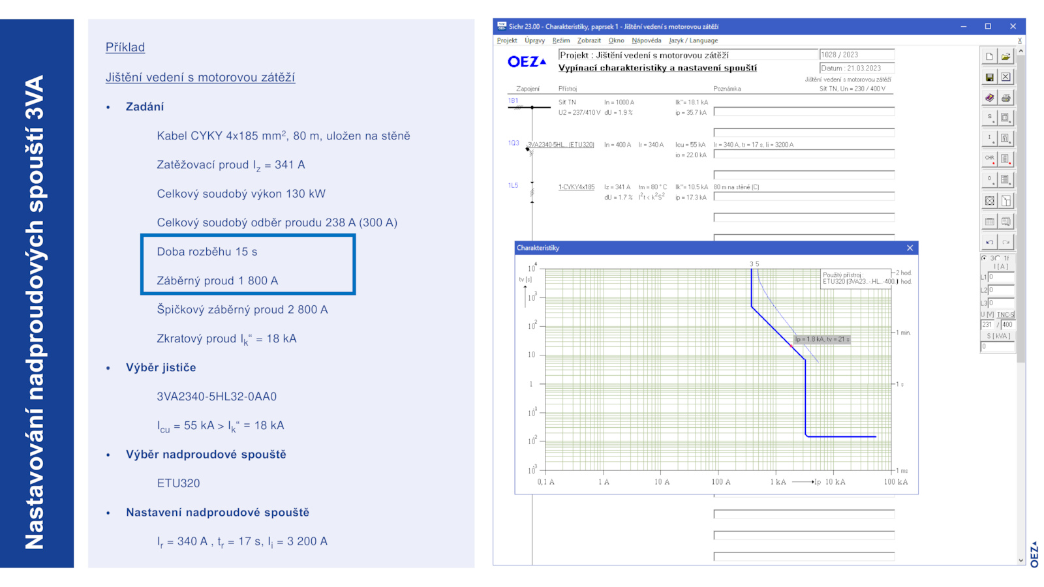Open the Zobrazit menu
The height and width of the screenshot is (587, 1044).
[589, 40]
